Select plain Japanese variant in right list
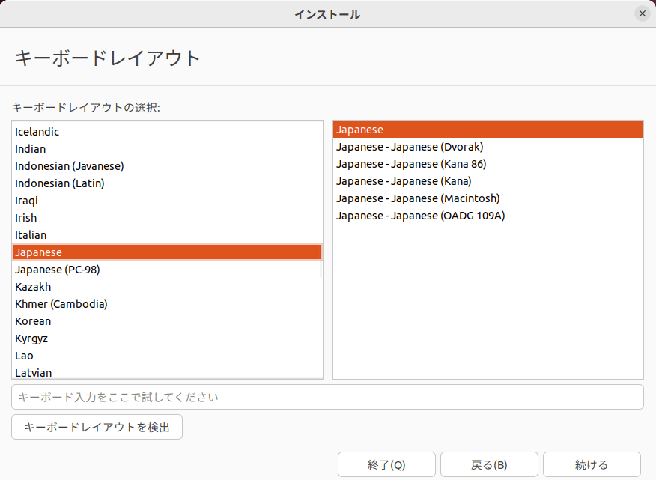This screenshot has width=656, height=480. click(488, 130)
